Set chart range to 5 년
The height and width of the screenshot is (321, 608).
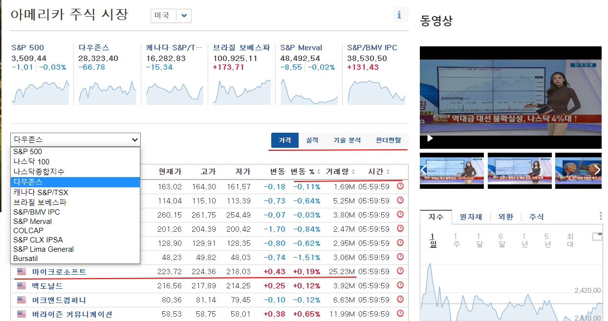pyautogui.click(x=547, y=241)
